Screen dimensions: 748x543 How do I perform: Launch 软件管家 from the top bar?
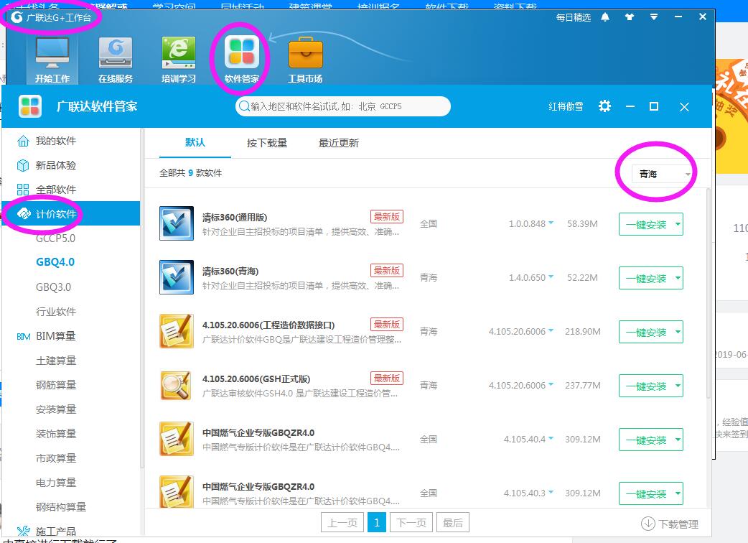[x=242, y=59]
